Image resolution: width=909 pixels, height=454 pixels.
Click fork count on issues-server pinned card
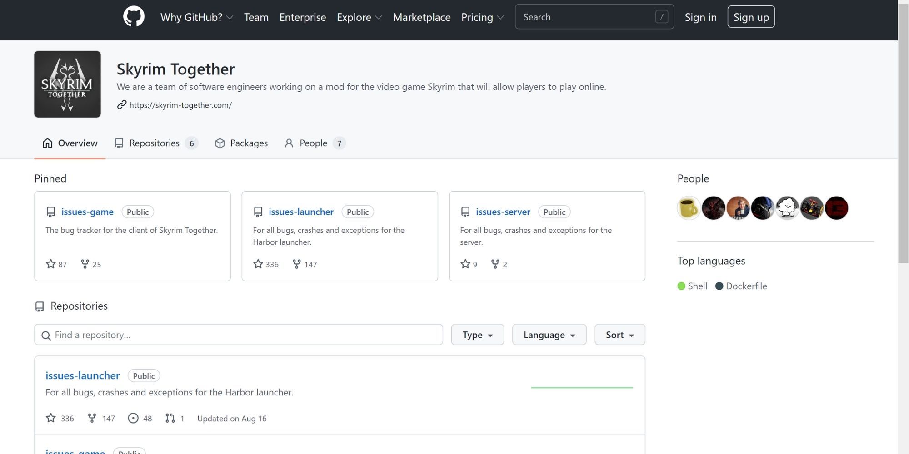(x=499, y=264)
